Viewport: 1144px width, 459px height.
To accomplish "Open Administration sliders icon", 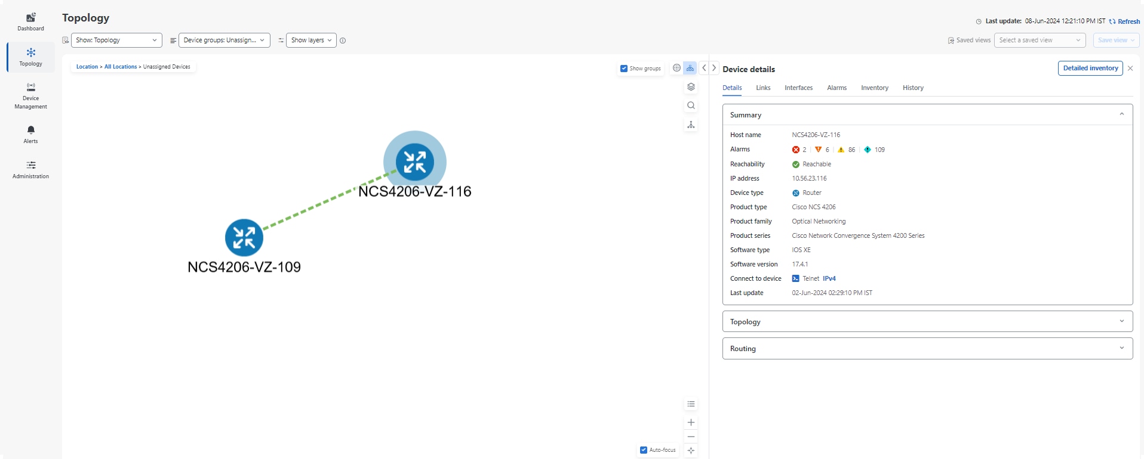I will pyautogui.click(x=31, y=165).
